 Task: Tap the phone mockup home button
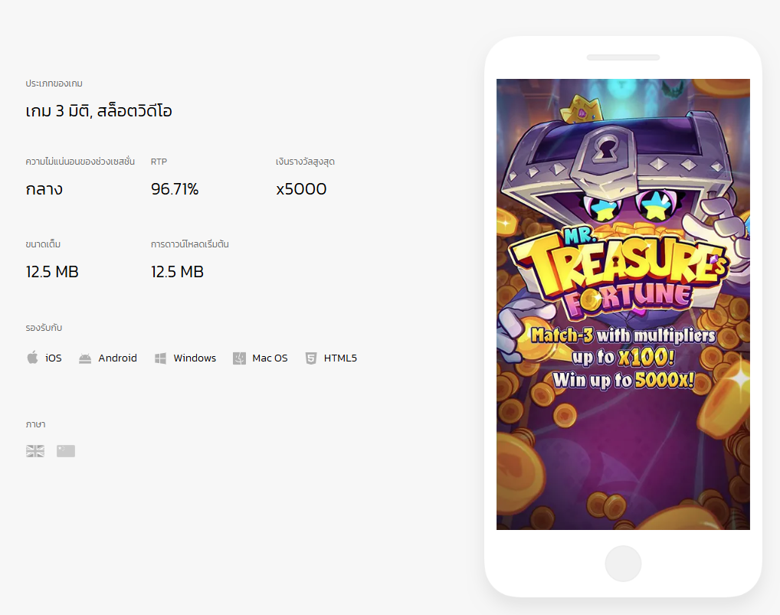[x=623, y=564]
